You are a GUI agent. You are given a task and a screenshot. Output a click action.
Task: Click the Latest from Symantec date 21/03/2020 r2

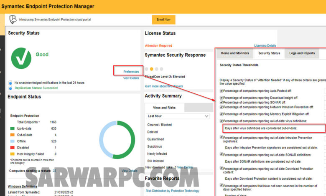pos(64,192)
